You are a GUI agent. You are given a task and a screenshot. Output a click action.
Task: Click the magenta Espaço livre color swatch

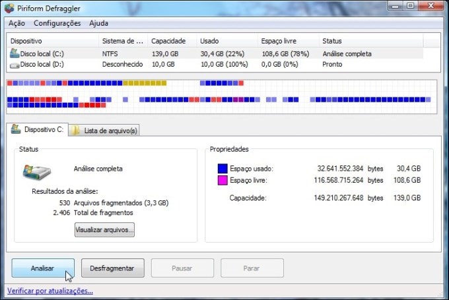(x=223, y=181)
